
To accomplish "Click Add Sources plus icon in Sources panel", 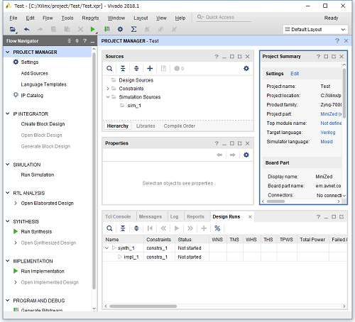I will [150, 69].
